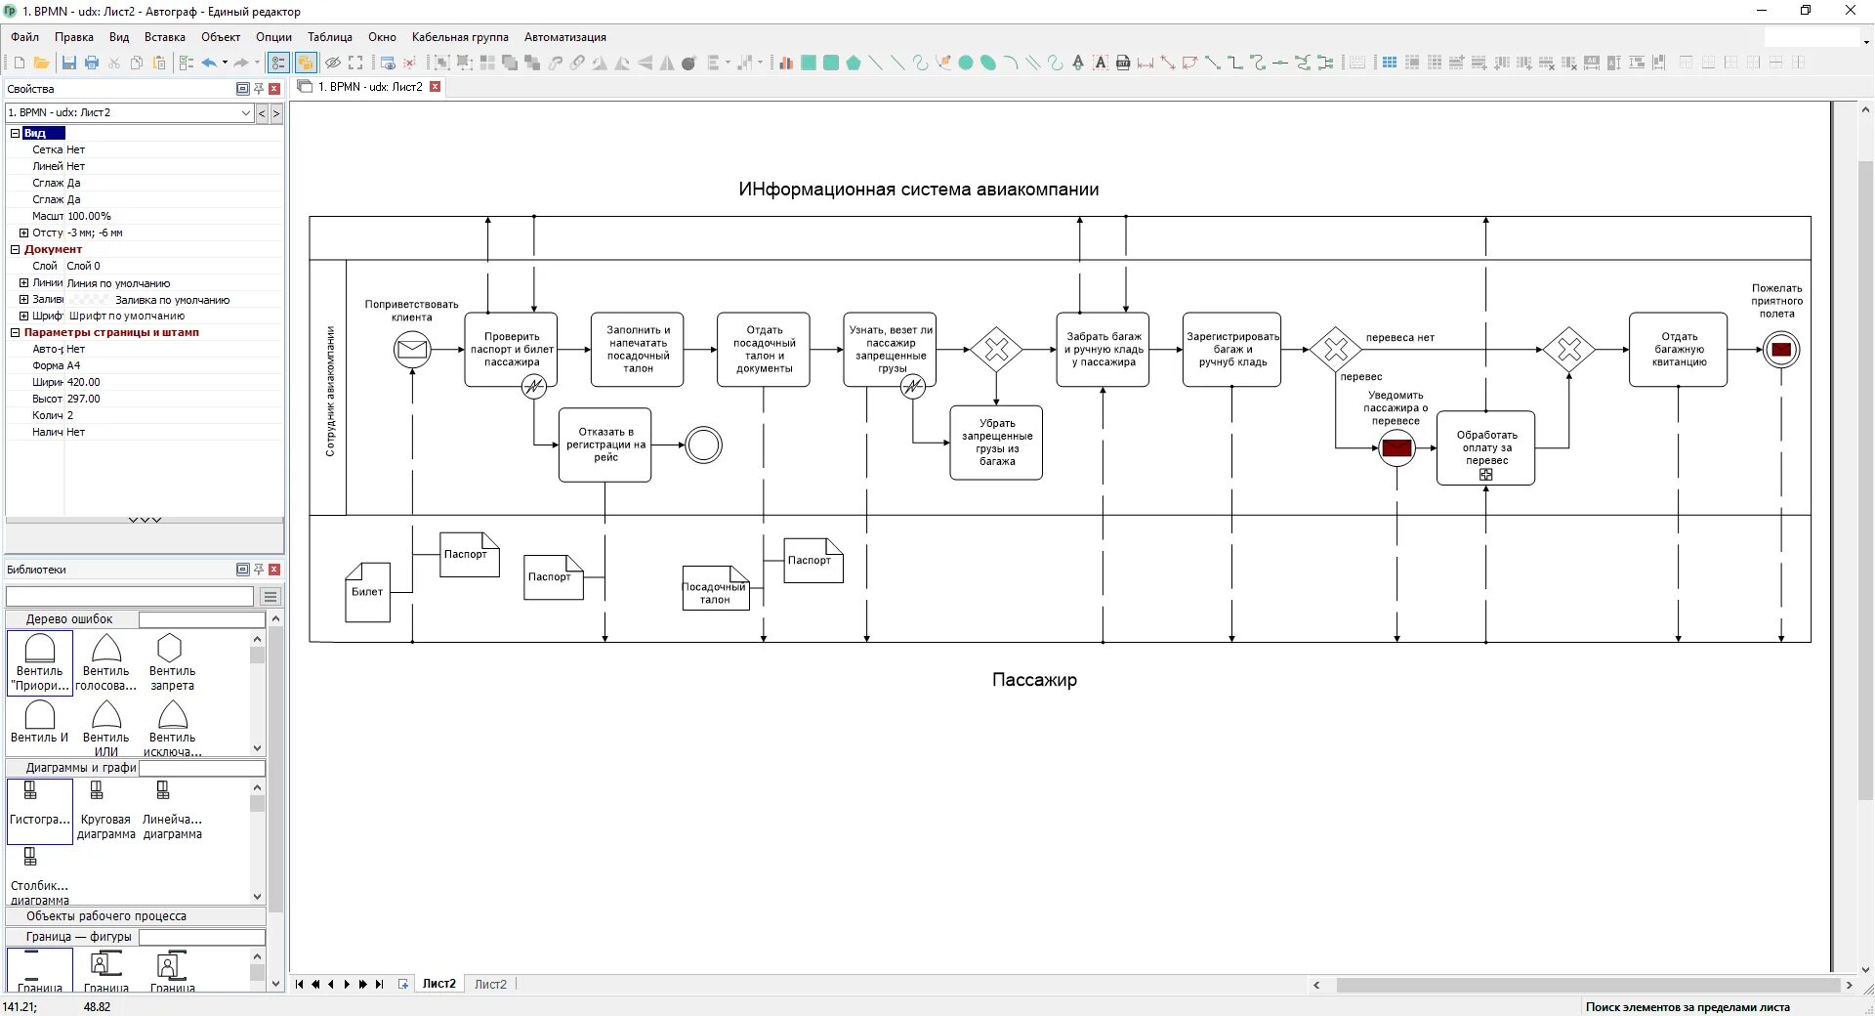Expand the 'Шриф' property row

tap(23, 316)
